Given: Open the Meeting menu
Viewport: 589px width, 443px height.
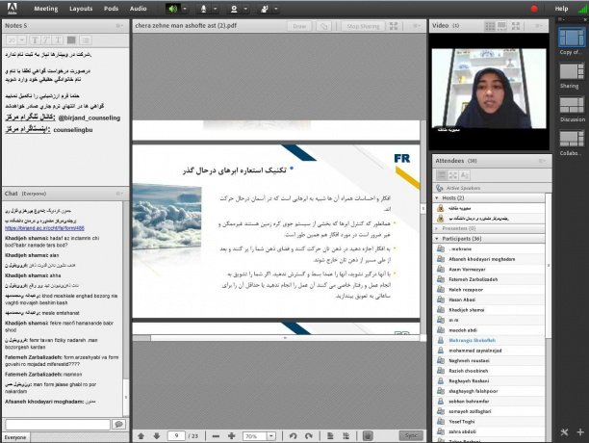Looking at the screenshot, I should 46,9.
